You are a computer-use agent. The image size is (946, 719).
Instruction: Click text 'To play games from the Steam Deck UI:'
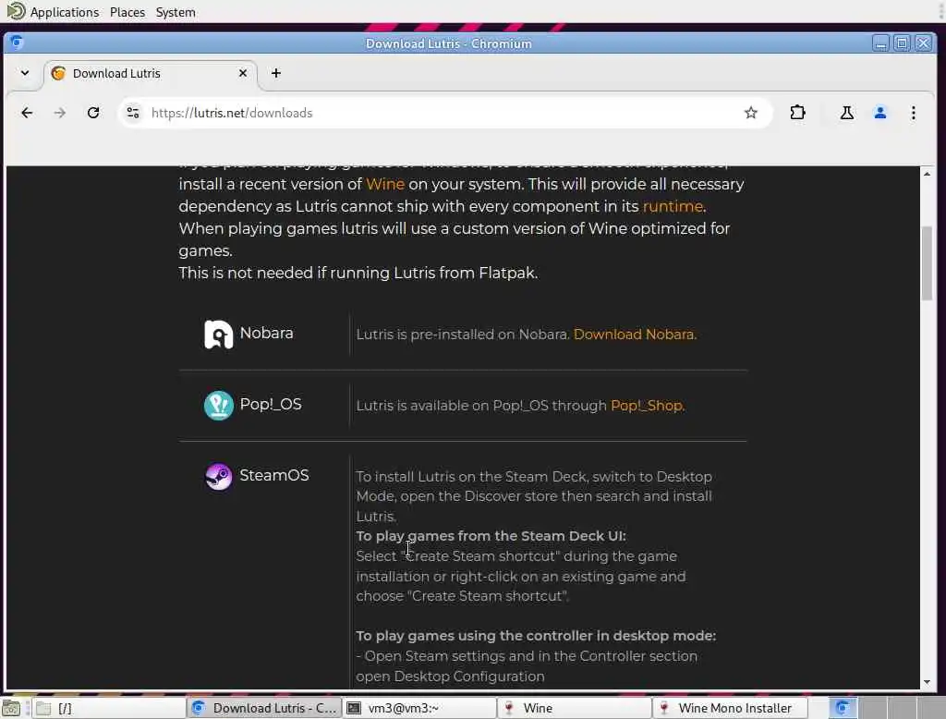491,536
